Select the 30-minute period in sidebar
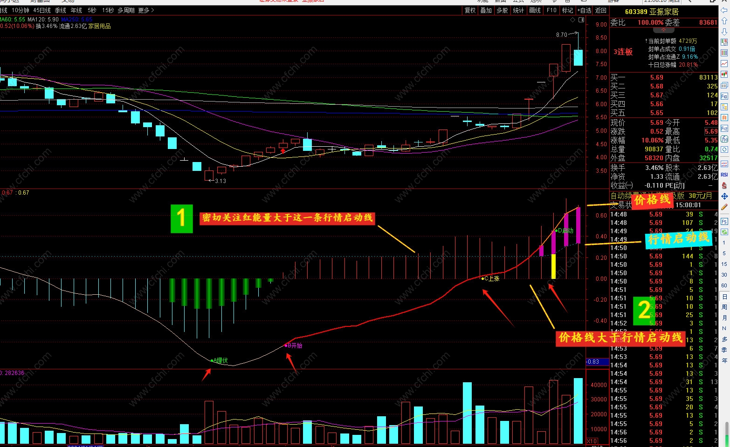Screen dimensions: 730x447 (x=724, y=275)
